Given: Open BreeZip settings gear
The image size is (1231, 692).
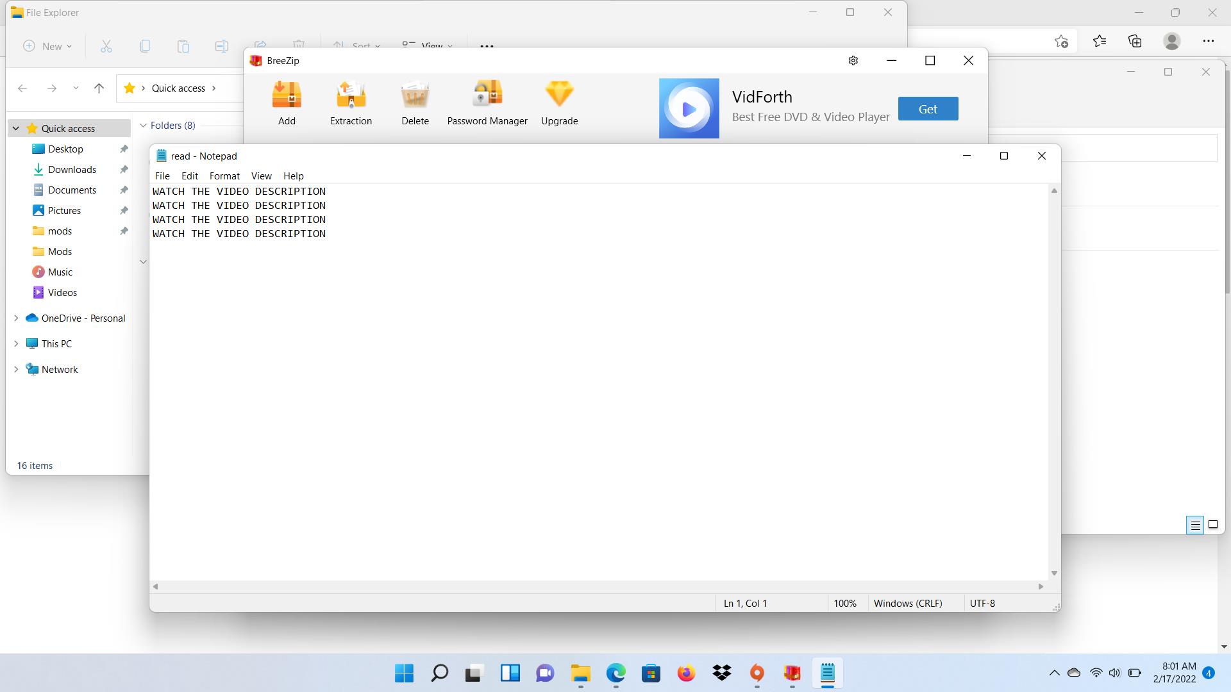Looking at the screenshot, I should pyautogui.click(x=853, y=60).
